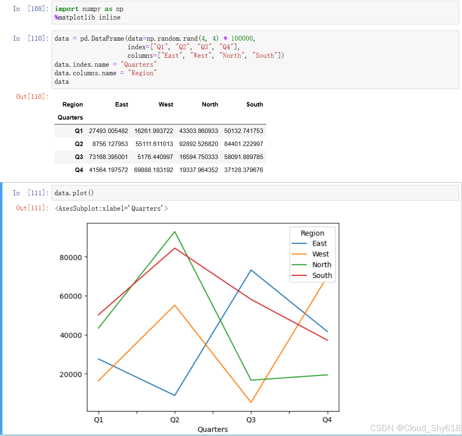Click cell value 5176.440997
Viewport: 462px width, 436px height.
coord(155,157)
